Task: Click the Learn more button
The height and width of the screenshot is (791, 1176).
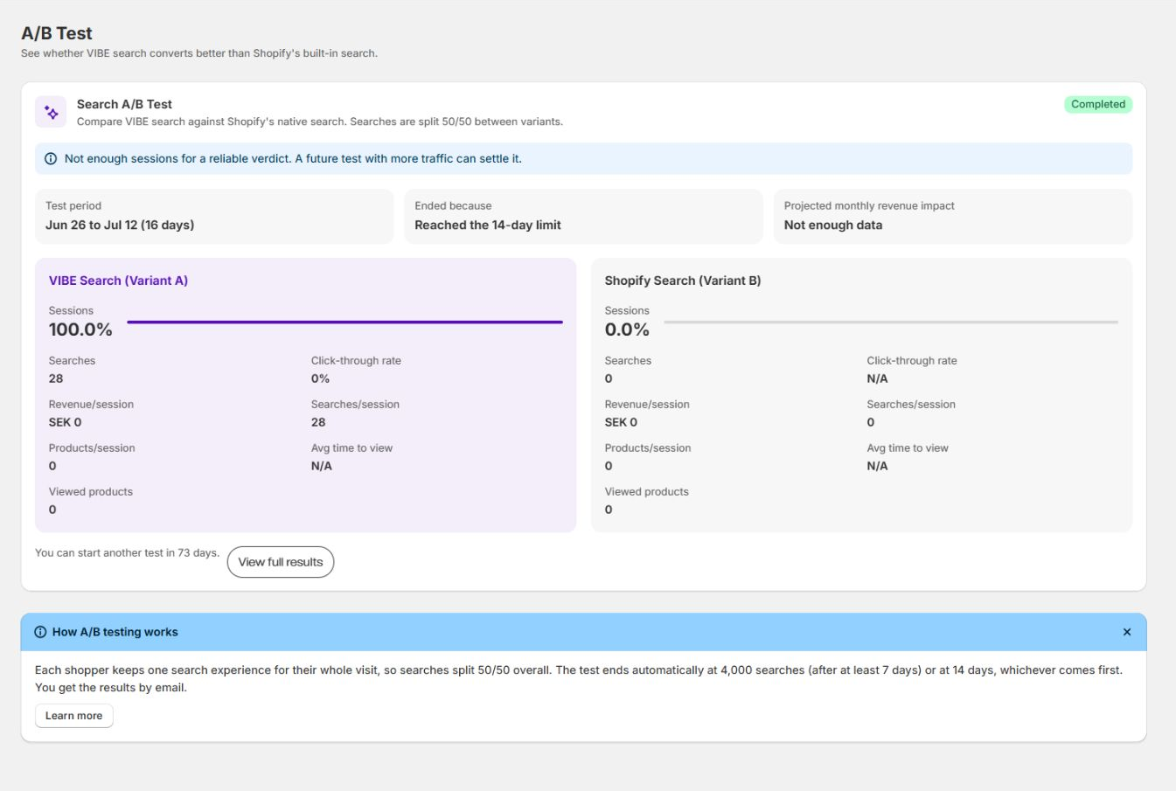Action: tap(73, 716)
